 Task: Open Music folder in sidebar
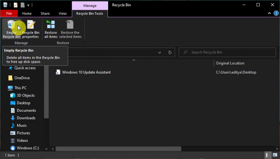point(22,125)
